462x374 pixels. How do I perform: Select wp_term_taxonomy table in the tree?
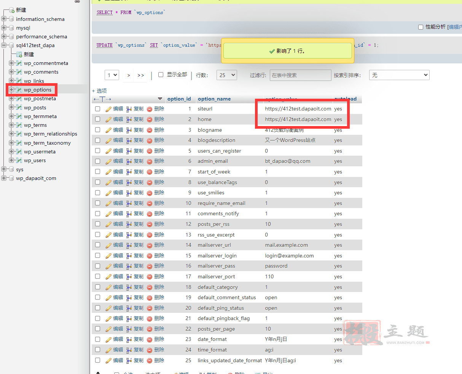47,143
